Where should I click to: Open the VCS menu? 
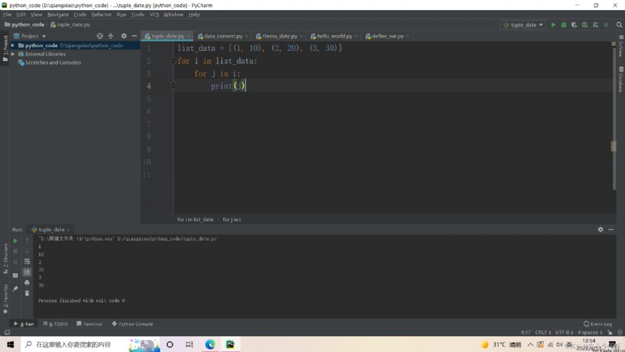pos(154,14)
